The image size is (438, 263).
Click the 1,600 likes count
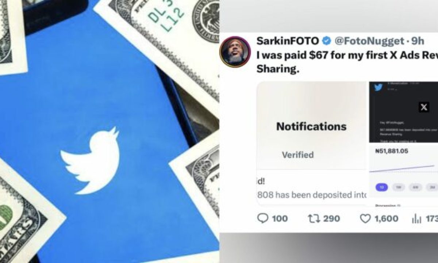386,219
